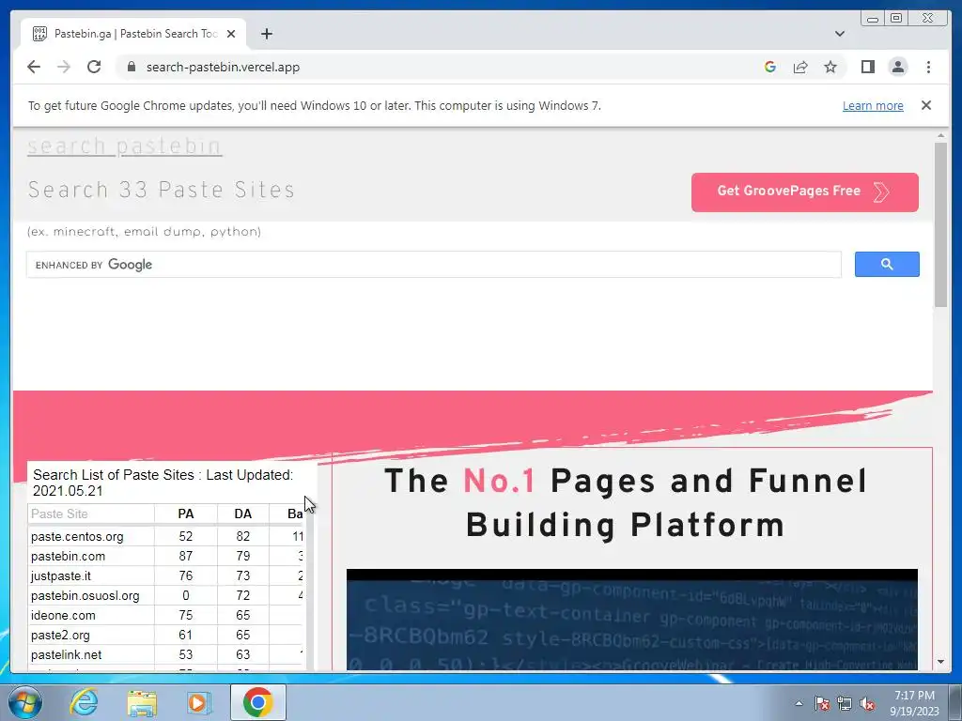Click the muted volume tray icon

(867, 703)
